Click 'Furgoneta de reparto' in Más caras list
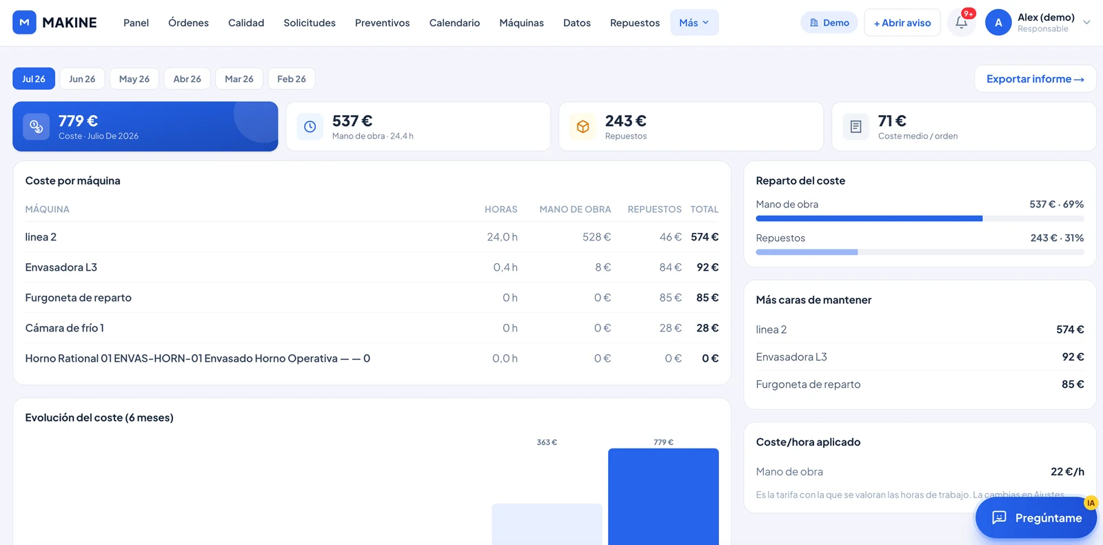This screenshot has height=545, width=1103. tap(808, 384)
